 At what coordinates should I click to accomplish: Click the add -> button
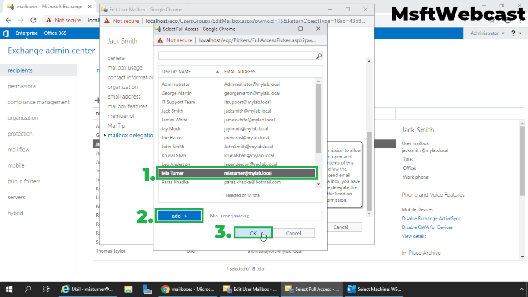pos(179,215)
